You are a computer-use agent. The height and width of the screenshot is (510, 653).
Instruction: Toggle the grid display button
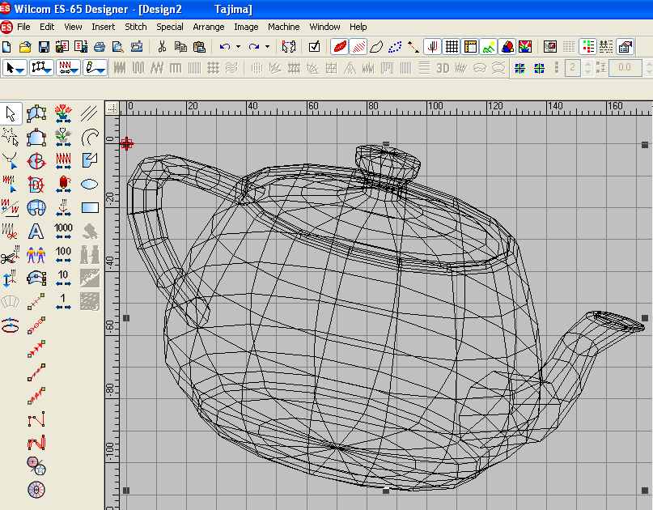click(452, 47)
